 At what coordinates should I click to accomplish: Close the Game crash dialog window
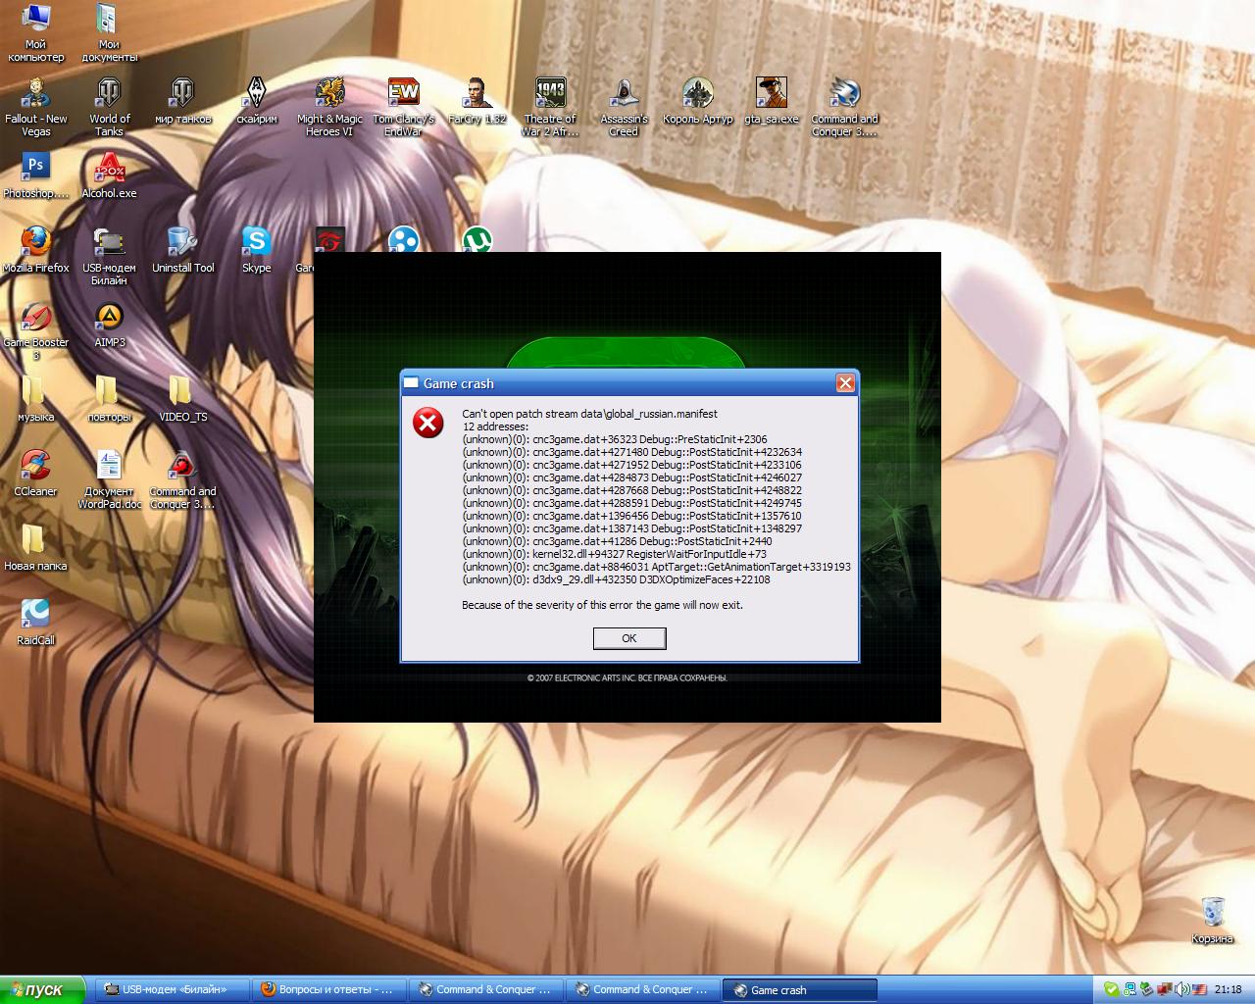click(x=845, y=383)
